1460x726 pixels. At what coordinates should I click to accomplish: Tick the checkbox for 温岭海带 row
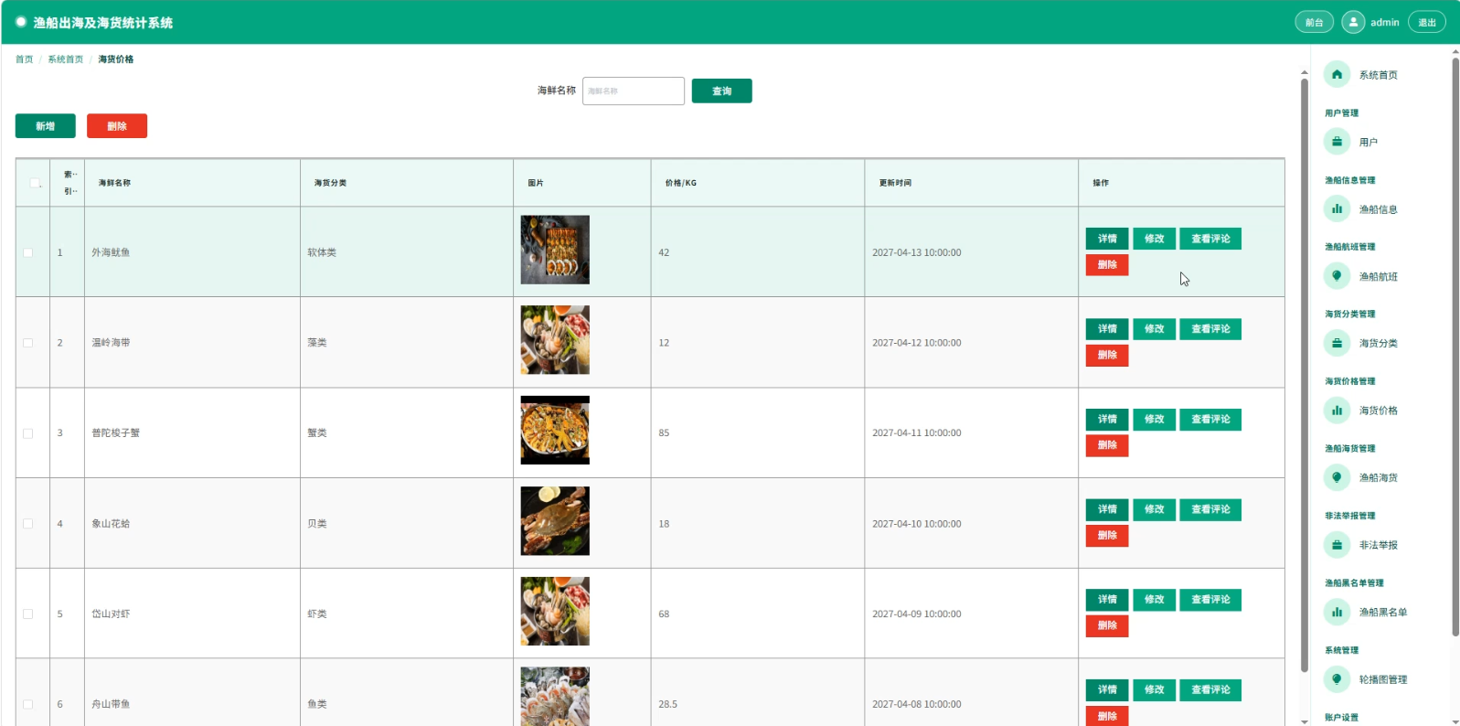27,343
